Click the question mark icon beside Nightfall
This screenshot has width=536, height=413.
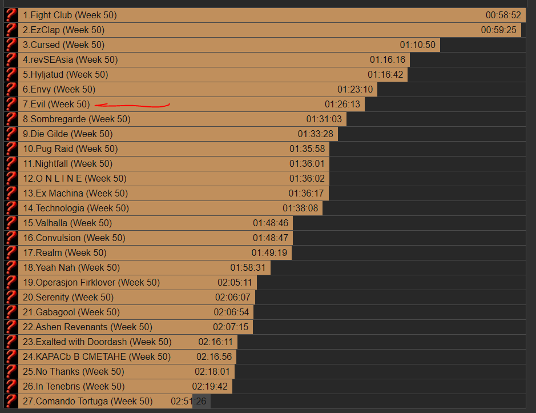11,163
